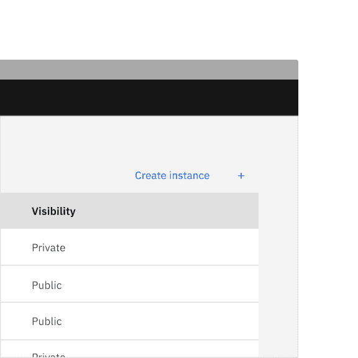Click the white space outside the app window
This screenshot has height=358, width=358.
178,30
